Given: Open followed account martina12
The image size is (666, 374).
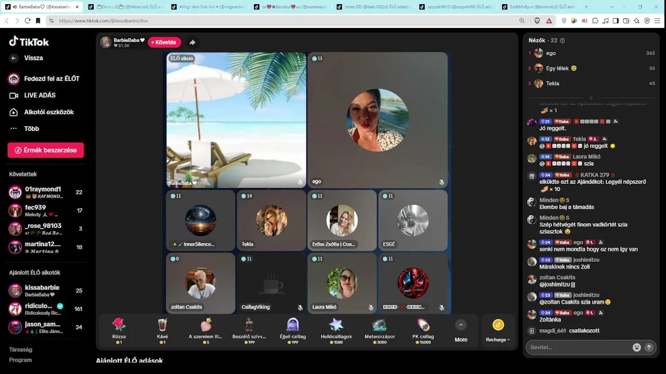Looking at the screenshot, I should click(46, 247).
